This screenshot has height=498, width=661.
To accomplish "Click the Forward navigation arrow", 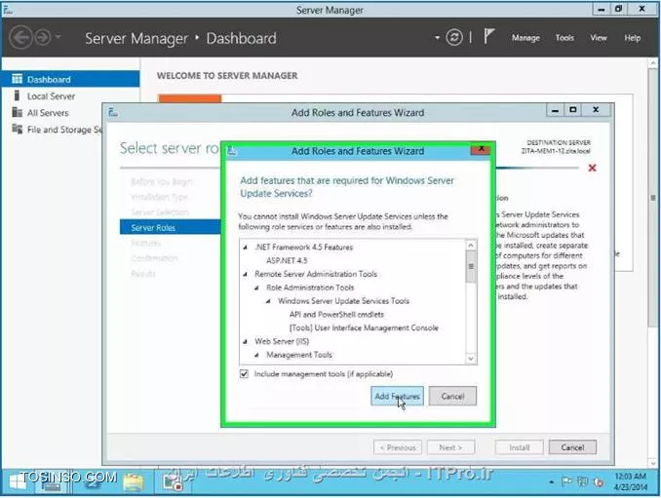I will pos(43,37).
